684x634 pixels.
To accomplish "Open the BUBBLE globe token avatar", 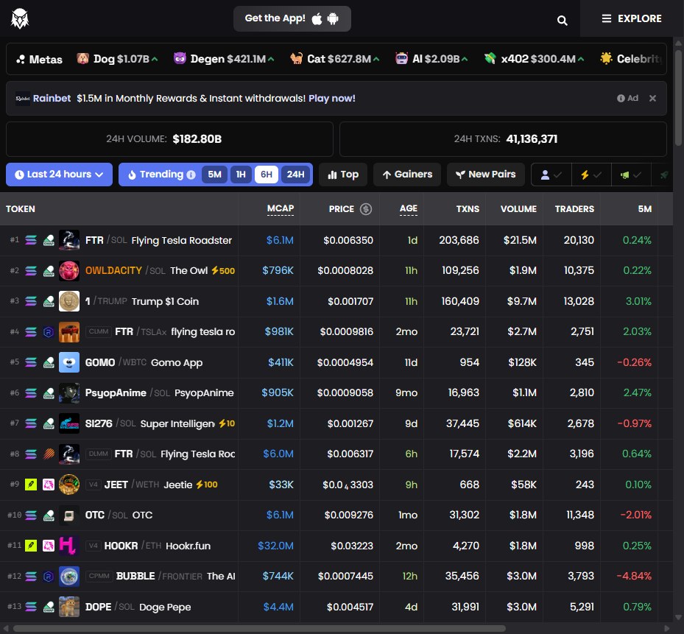I will (69, 577).
